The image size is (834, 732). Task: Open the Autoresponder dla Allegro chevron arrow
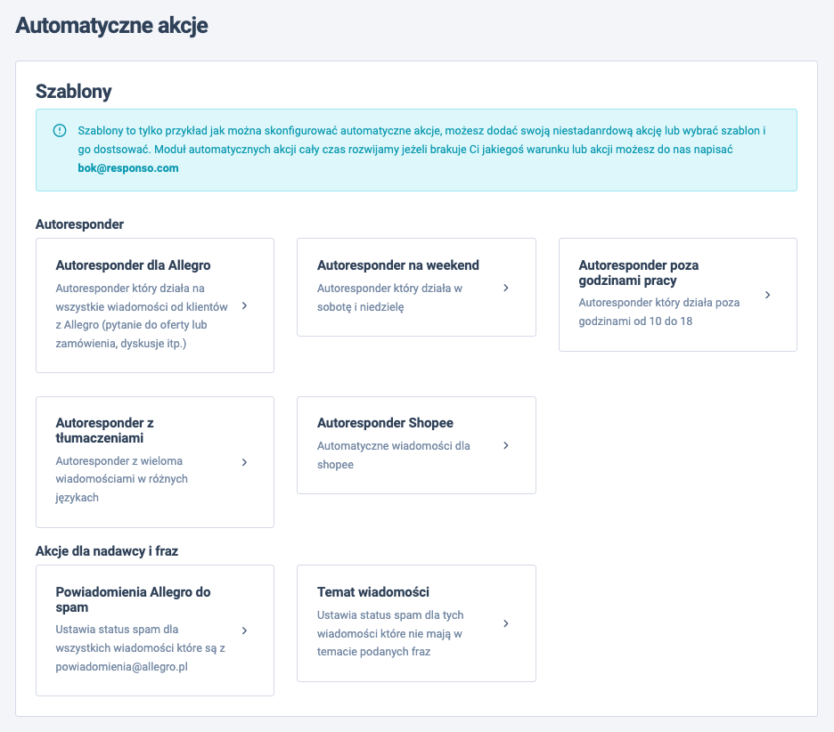(x=244, y=305)
